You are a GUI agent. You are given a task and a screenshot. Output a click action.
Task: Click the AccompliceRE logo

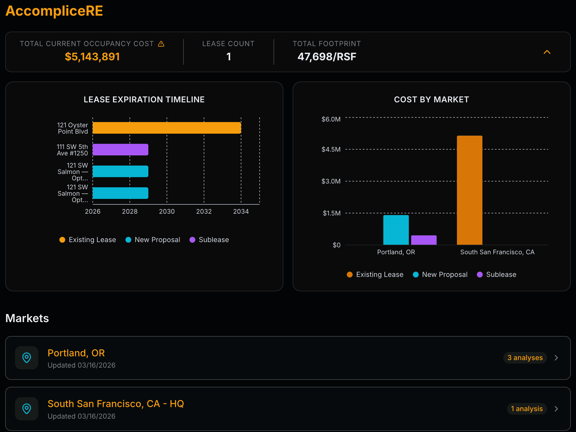click(54, 10)
